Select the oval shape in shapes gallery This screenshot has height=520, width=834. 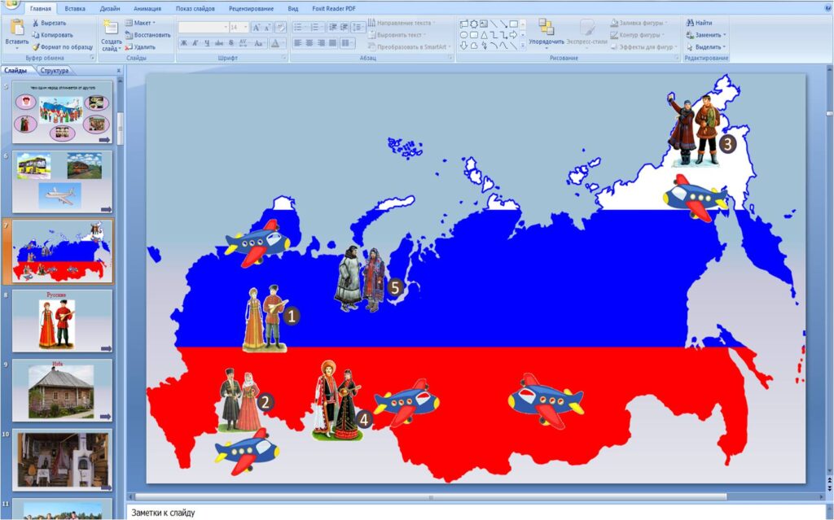pyautogui.click(x=463, y=35)
